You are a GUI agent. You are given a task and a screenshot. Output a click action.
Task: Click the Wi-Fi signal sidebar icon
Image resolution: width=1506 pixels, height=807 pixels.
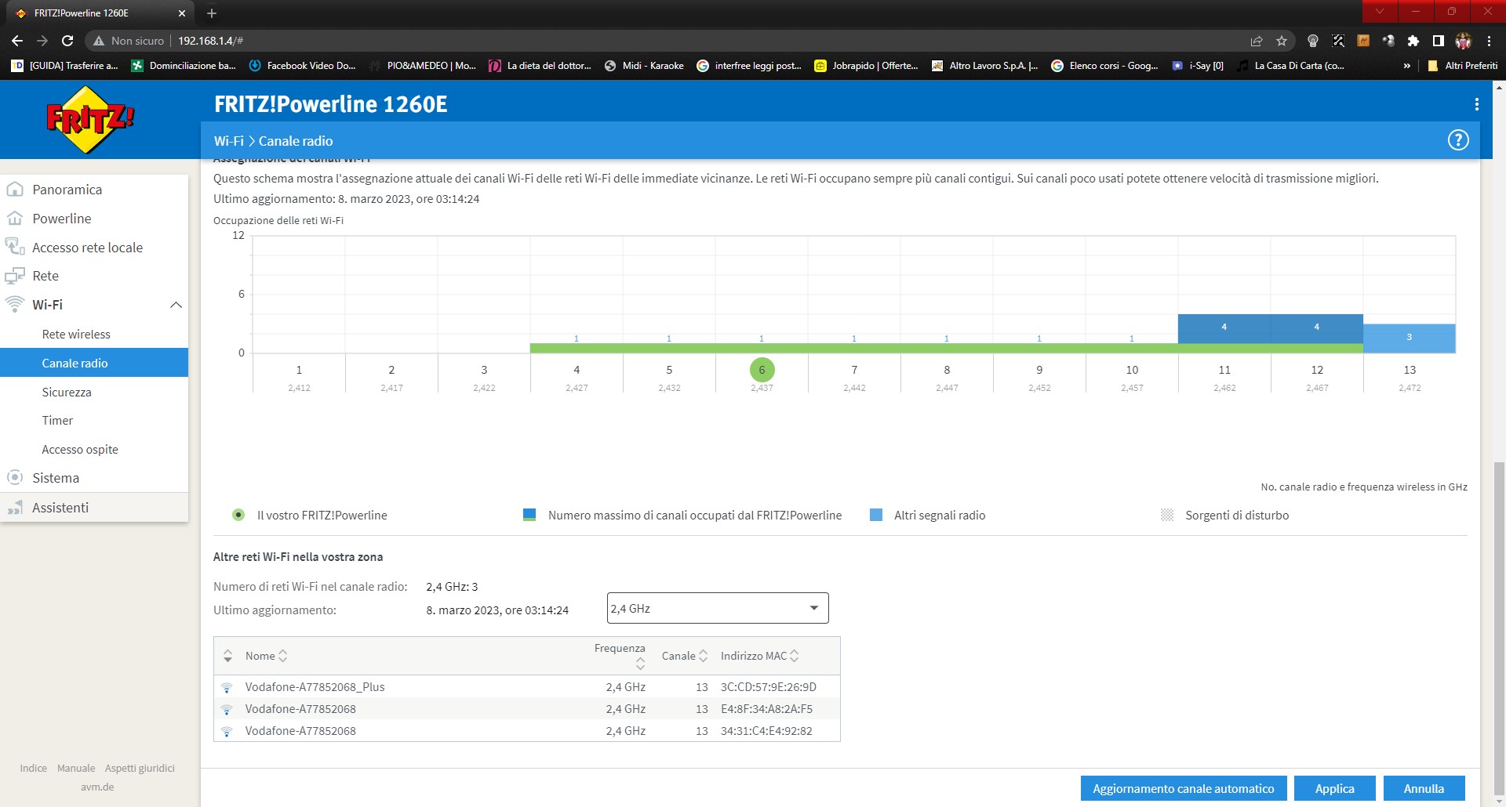(14, 304)
